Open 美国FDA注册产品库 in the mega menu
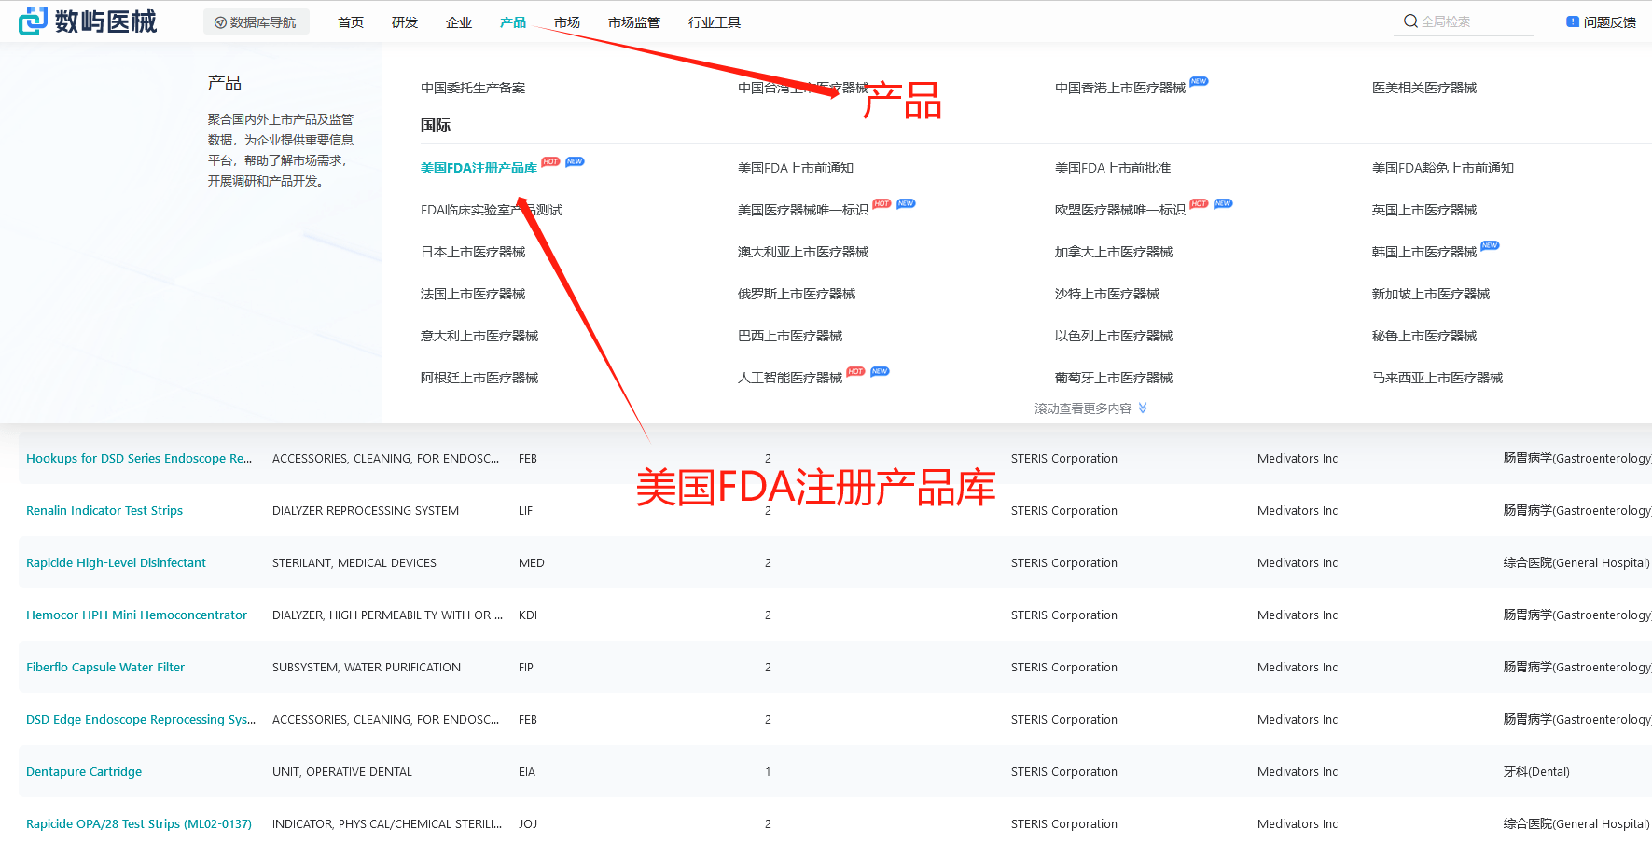The width and height of the screenshot is (1652, 843). pyautogui.click(x=479, y=168)
